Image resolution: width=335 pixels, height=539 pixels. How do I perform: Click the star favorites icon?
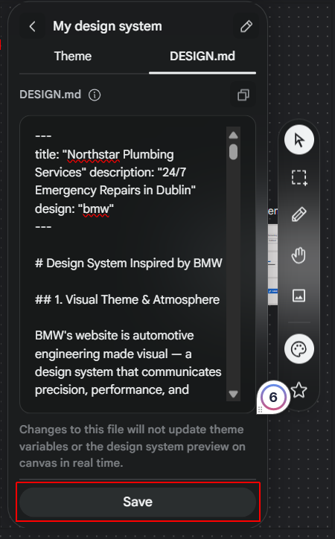click(x=299, y=390)
